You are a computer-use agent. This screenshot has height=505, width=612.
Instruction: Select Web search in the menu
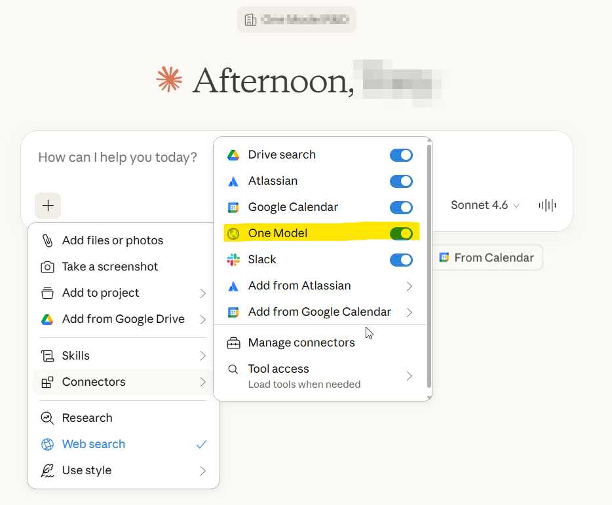[x=94, y=444]
